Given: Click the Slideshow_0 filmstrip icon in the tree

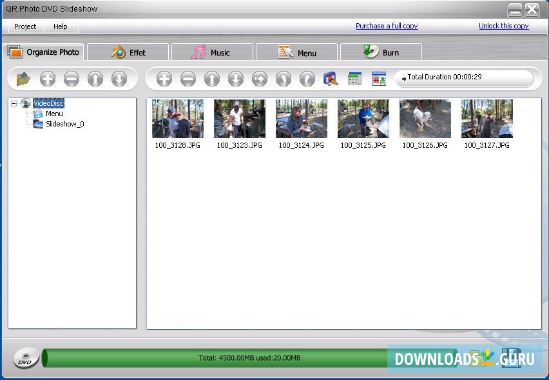Looking at the screenshot, I should [x=38, y=124].
